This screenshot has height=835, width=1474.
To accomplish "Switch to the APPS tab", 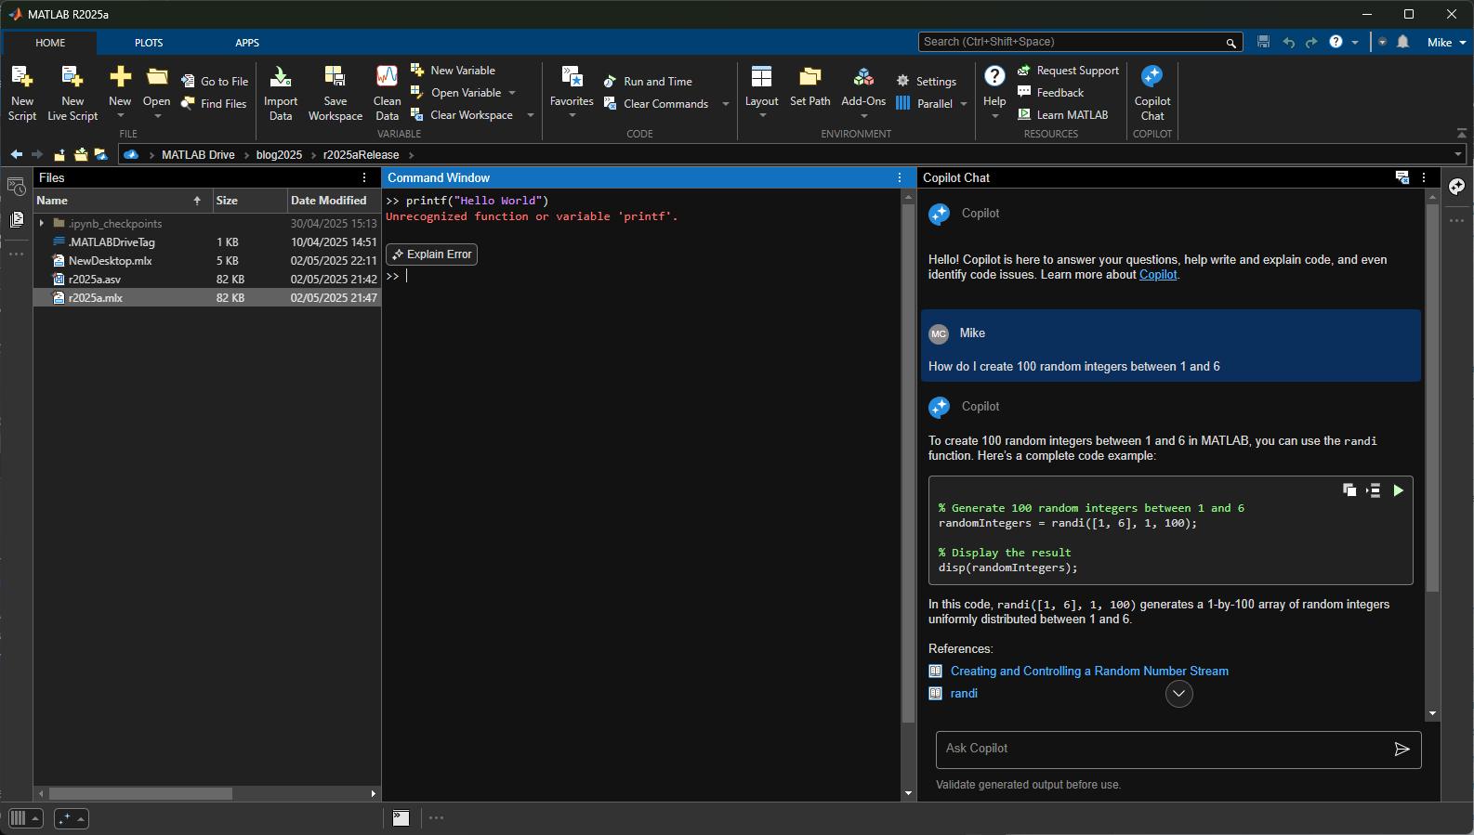I will pyautogui.click(x=247, y=43).
